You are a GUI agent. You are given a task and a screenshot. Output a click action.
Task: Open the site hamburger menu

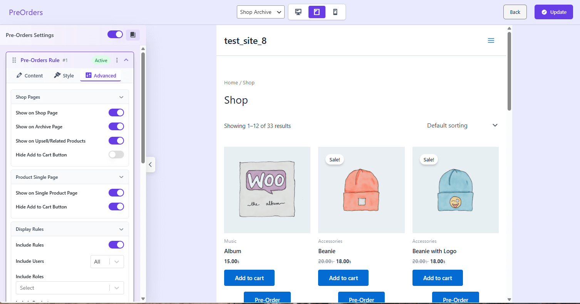491,41
